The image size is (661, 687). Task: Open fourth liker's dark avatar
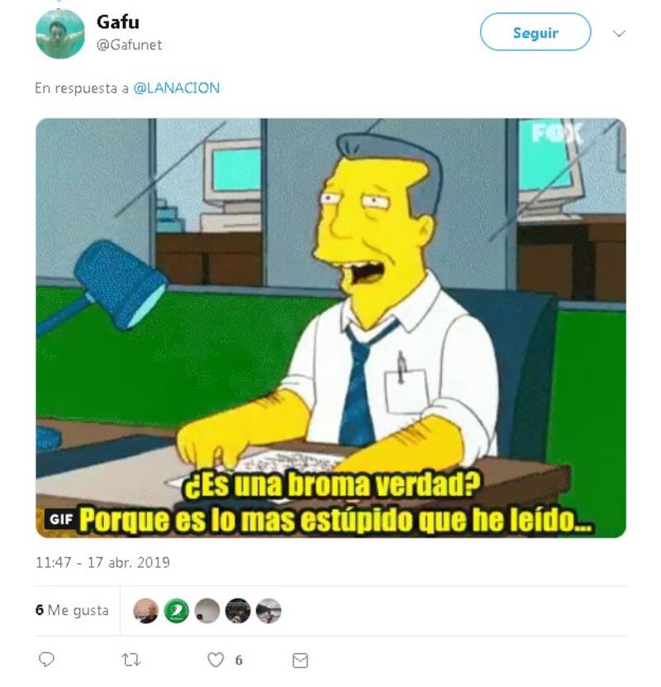pos(238,610)
